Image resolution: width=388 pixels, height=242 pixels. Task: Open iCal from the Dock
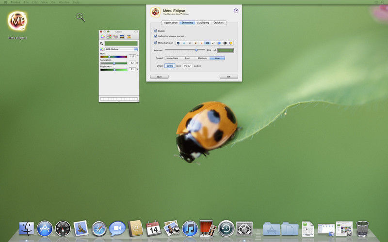[x=153, y=228]
